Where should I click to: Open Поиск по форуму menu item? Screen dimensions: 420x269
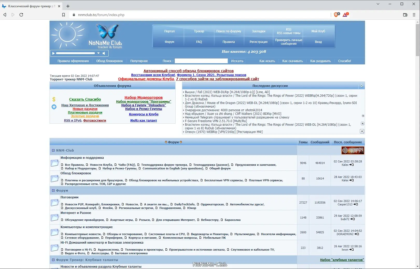[229, 31]
